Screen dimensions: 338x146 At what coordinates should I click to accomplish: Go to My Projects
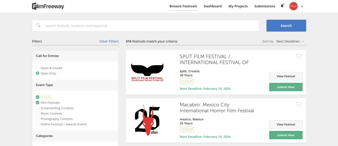click(238, 6)
